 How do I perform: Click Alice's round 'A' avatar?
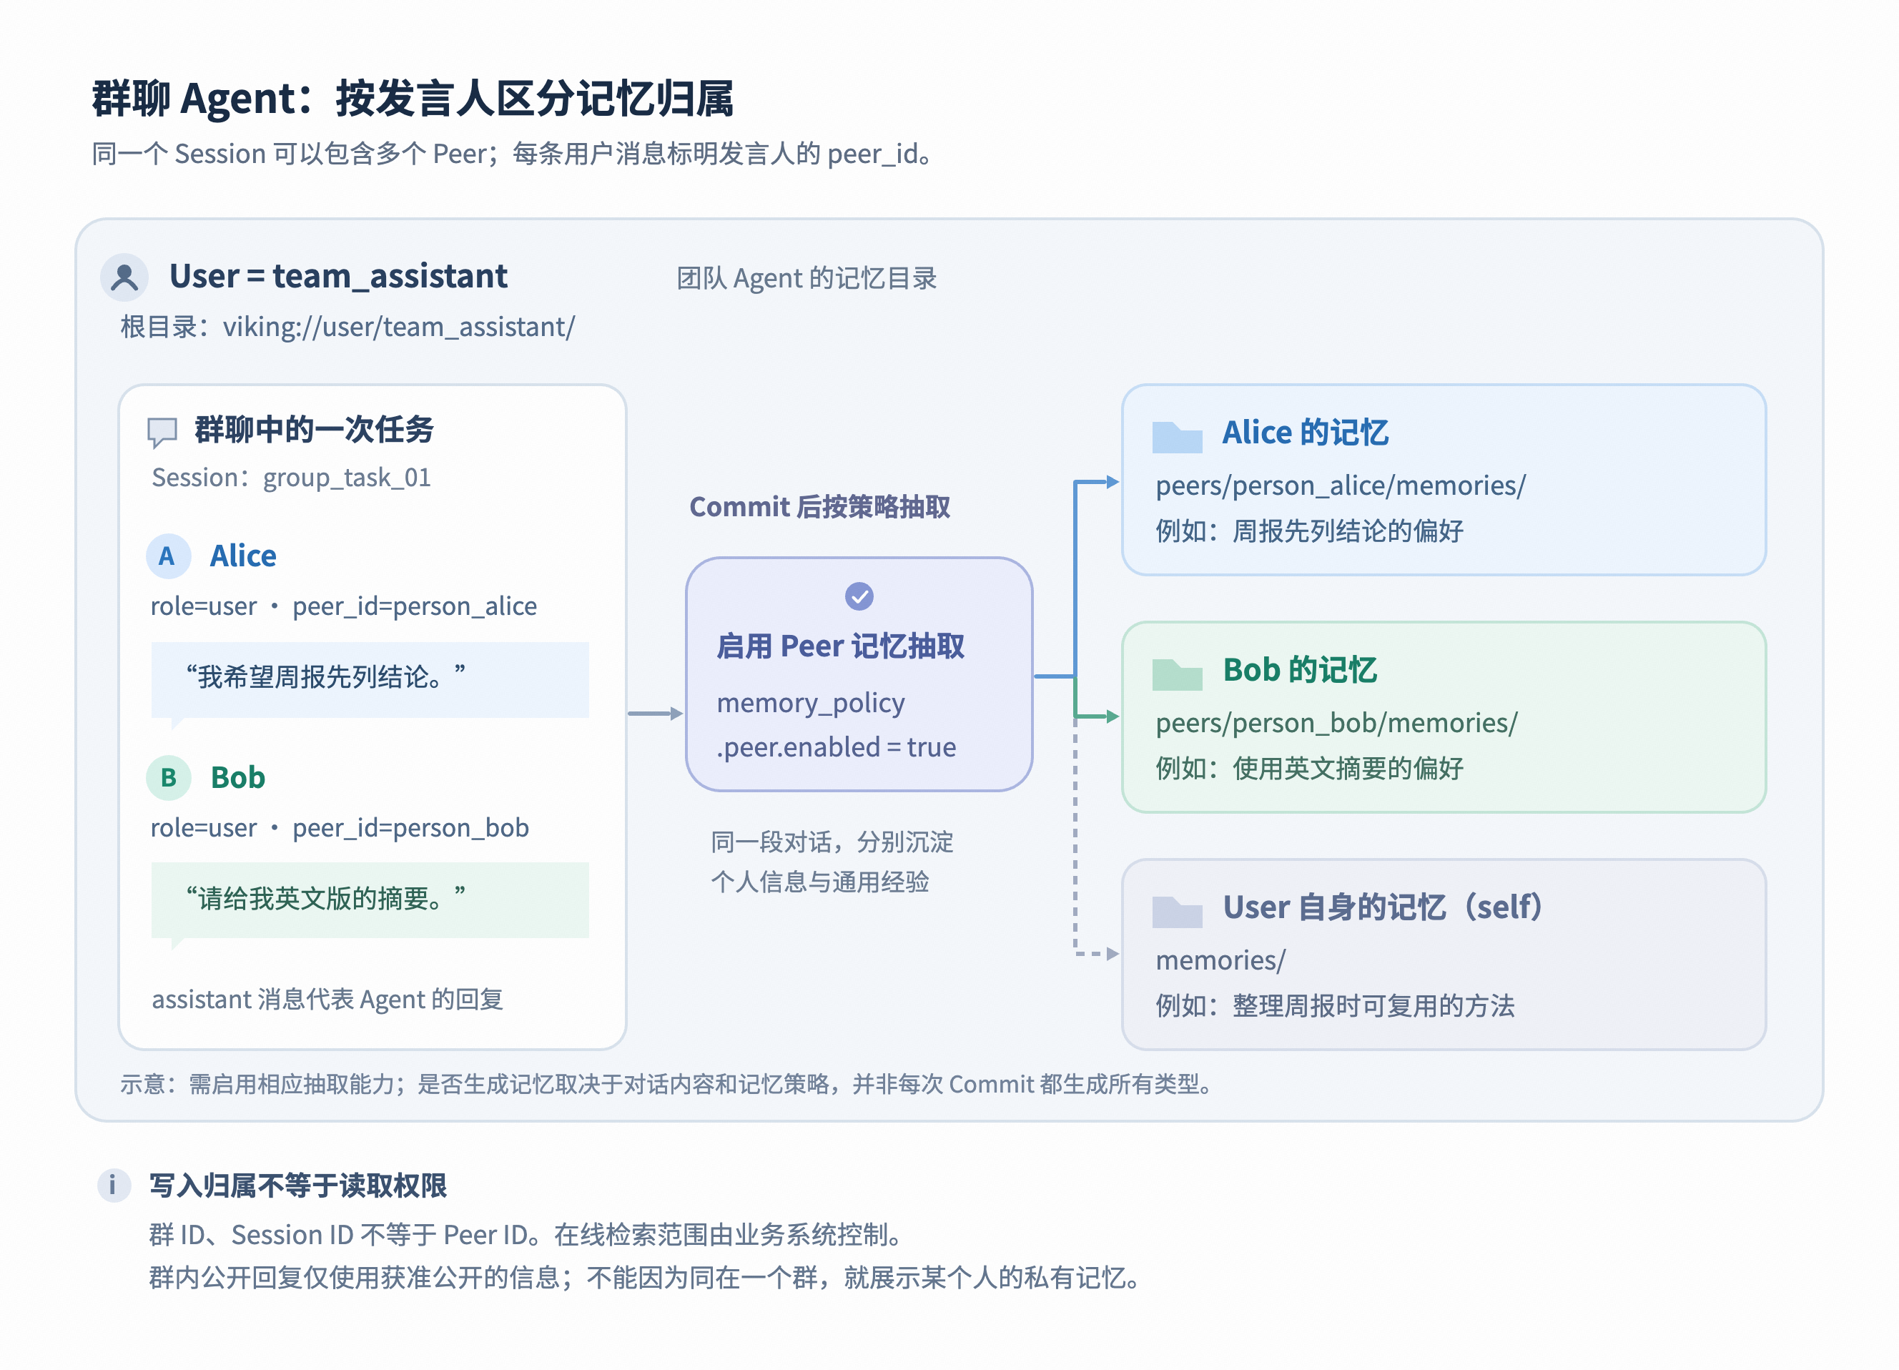click(x=168, y=556)
